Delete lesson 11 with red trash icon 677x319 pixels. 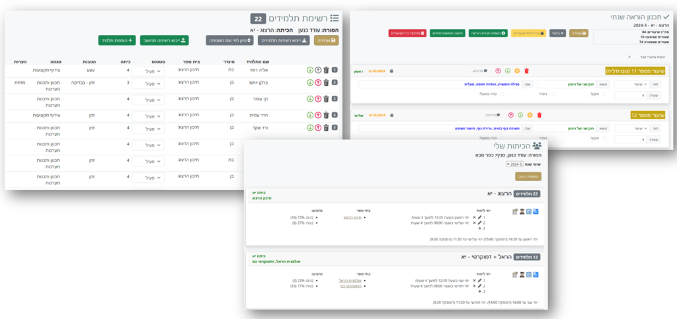click(526, 71)
